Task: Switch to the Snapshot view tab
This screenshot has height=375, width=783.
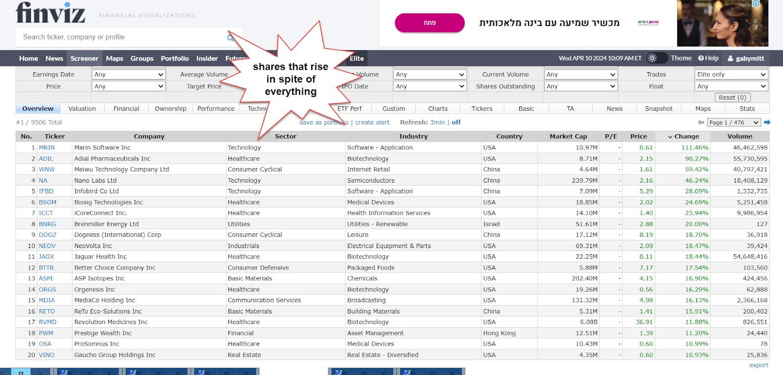Action: pos(659,109)
